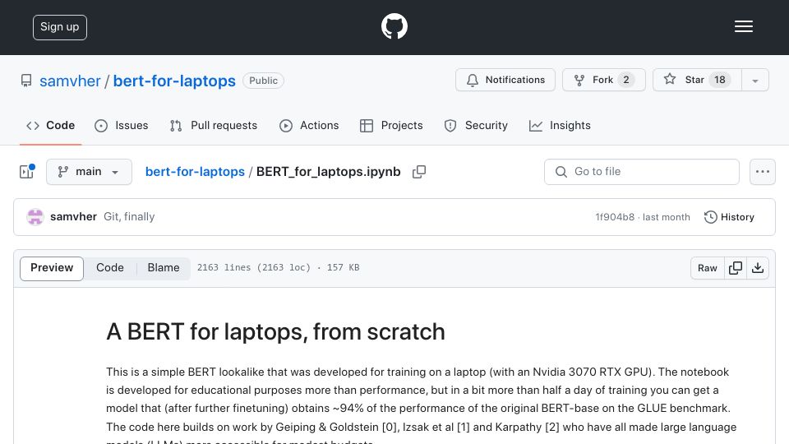Viewport: 789px width, 444px height.
Task: Expand the star lists dropdown arrow
Action: point(754,81)
